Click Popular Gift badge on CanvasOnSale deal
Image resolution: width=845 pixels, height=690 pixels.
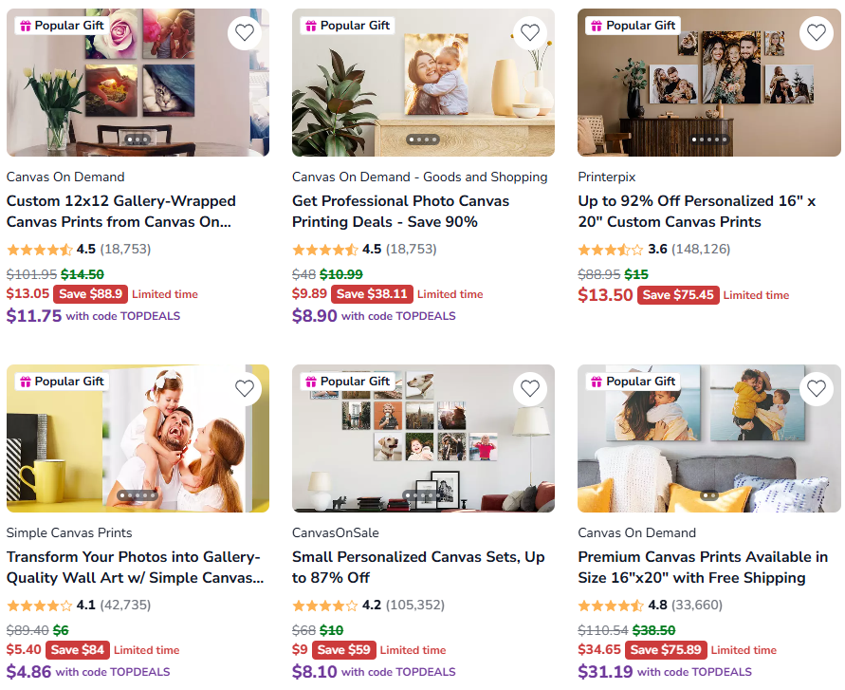348,382
